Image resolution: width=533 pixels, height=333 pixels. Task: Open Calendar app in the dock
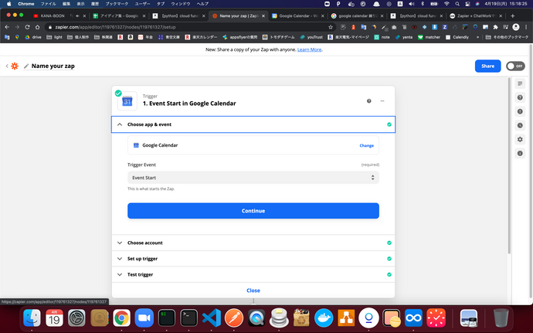coord(54,318)
